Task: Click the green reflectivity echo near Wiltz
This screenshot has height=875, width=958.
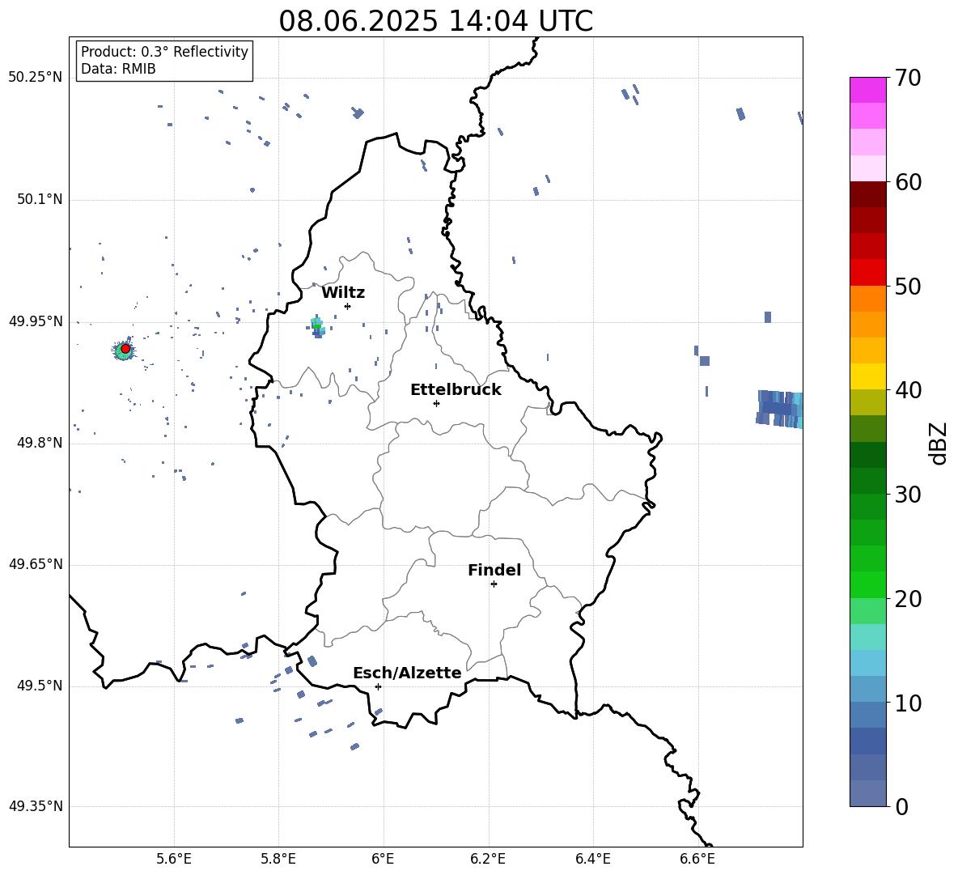Action: tap(316, 325)
